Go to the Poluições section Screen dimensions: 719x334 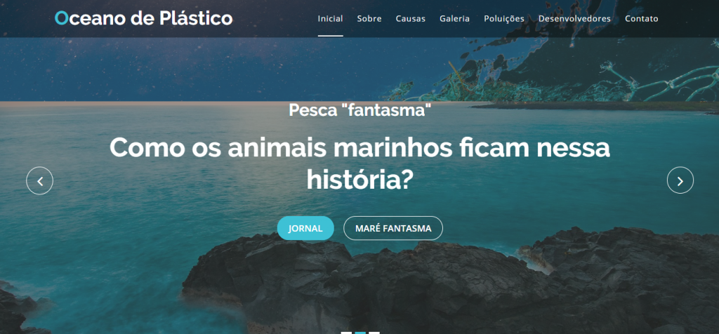[504, 19]
